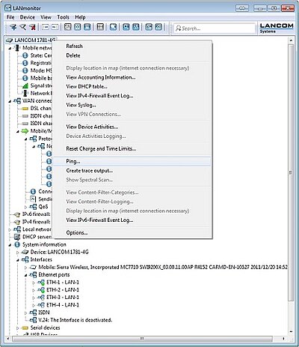299x347 pixels.
Task: Expand the Serial devices node
Action: [x=18, y=328]
